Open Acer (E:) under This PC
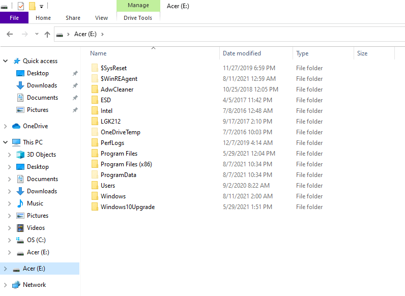Screen dimensions: 405x296 [x=38, y=252]
